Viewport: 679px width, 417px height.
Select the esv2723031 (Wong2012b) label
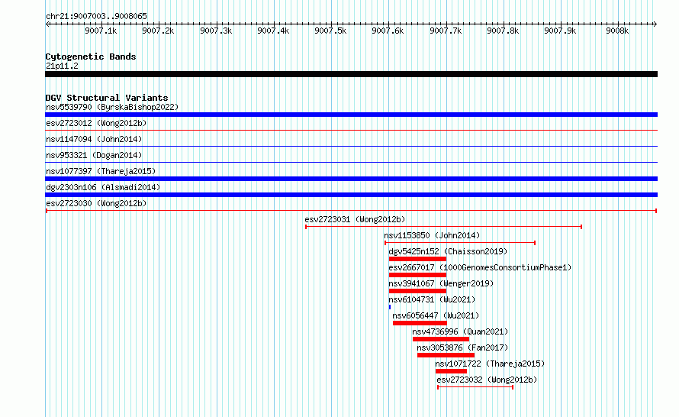tap(355, 219)
